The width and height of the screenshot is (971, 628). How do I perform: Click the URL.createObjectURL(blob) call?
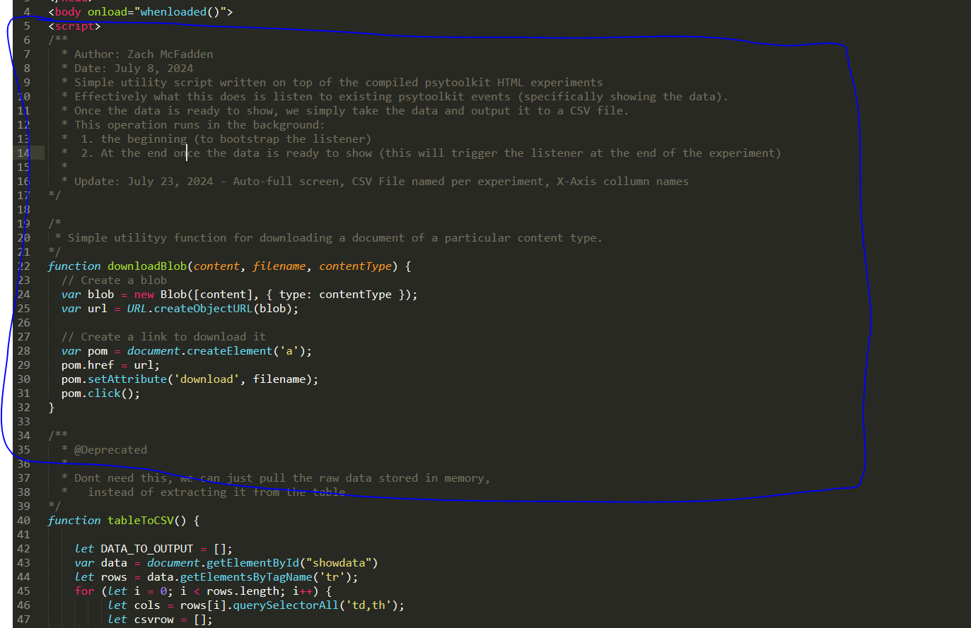[x=210, y=309]
